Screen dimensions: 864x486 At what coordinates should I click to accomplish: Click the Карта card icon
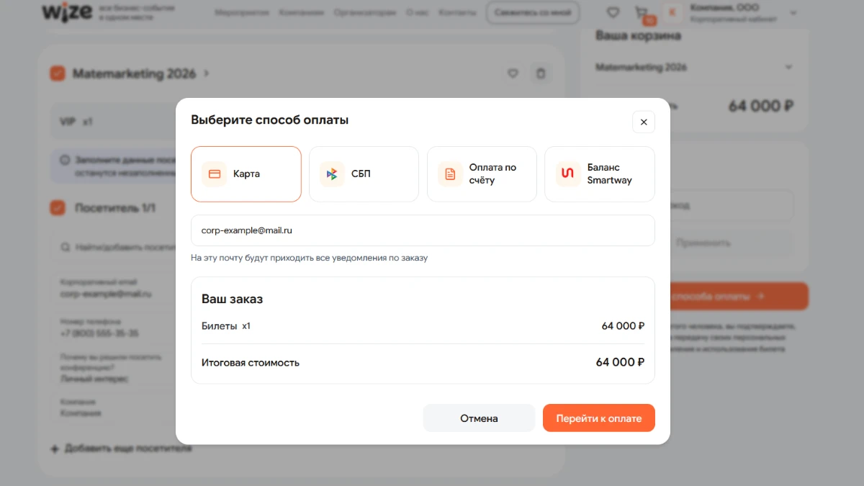(215, 174)
